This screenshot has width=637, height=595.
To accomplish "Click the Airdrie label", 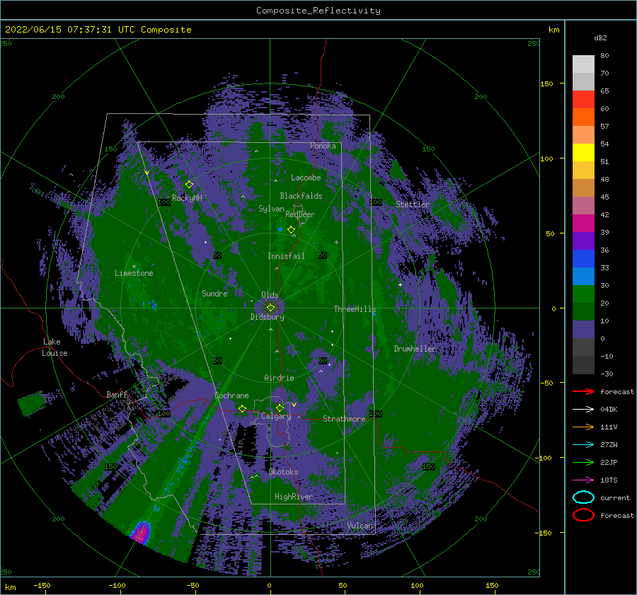I will click(x=279, y=378).
